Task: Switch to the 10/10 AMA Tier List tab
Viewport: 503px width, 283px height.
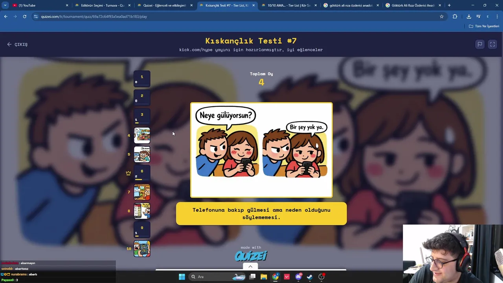Action: coord(289,6)
